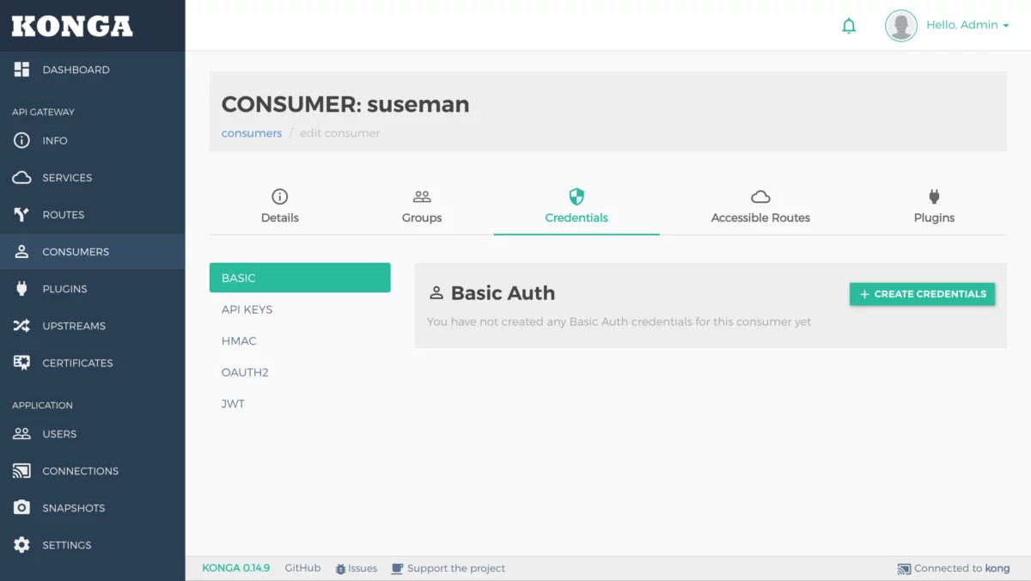
Task: Click the Info circle icon in sidebar
Action: click(x=21, y=140)
